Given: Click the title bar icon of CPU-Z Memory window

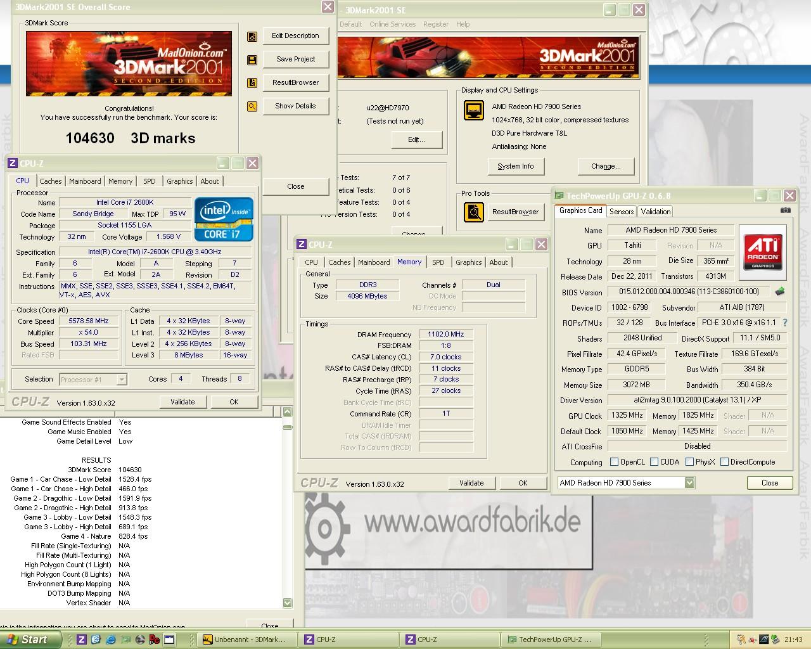Looking at the screenshot, I should coord(302,245).
